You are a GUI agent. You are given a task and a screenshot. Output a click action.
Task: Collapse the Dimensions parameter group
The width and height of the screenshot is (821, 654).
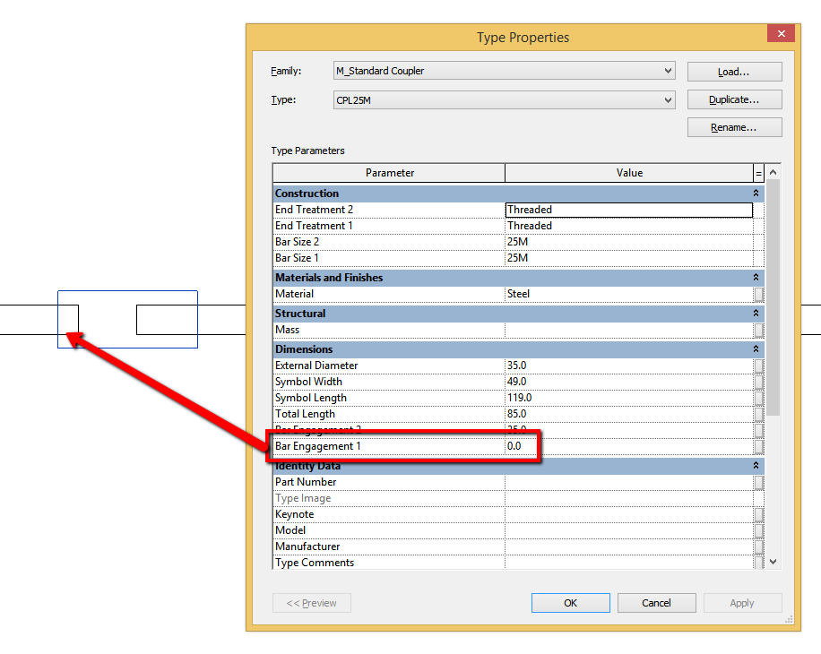click(x=756, y=349)
